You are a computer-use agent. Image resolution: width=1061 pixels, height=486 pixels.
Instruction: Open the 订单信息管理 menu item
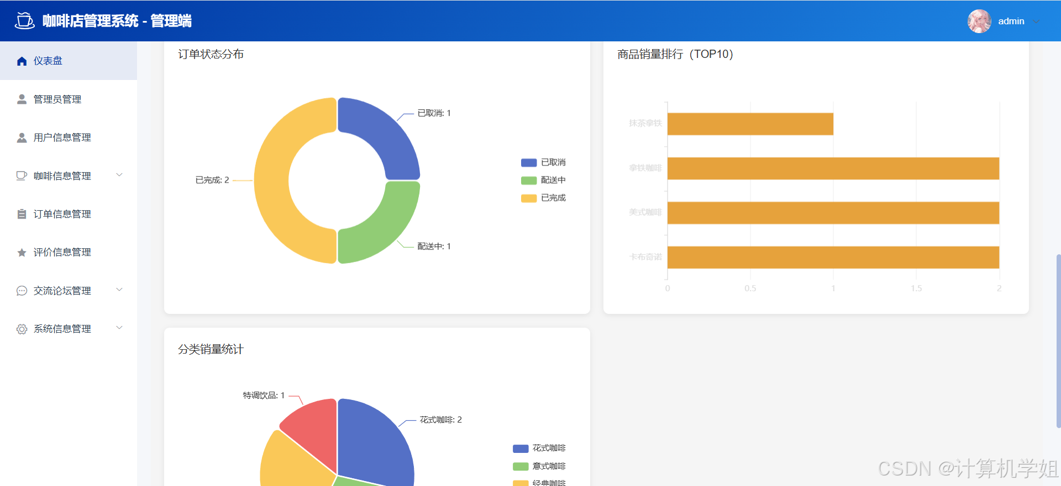point(69,214)
